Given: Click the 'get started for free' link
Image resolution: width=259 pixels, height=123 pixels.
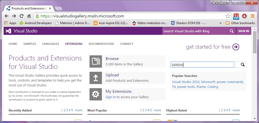Looking at the screenshot, I should tap(213, 47).
